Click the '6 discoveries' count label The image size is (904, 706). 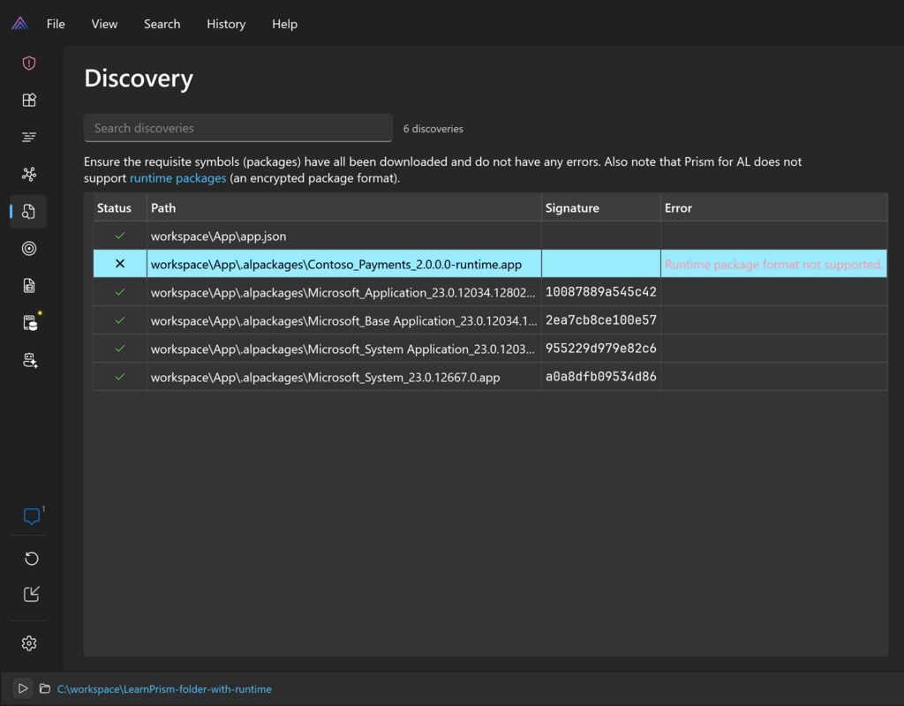point(433,129)
